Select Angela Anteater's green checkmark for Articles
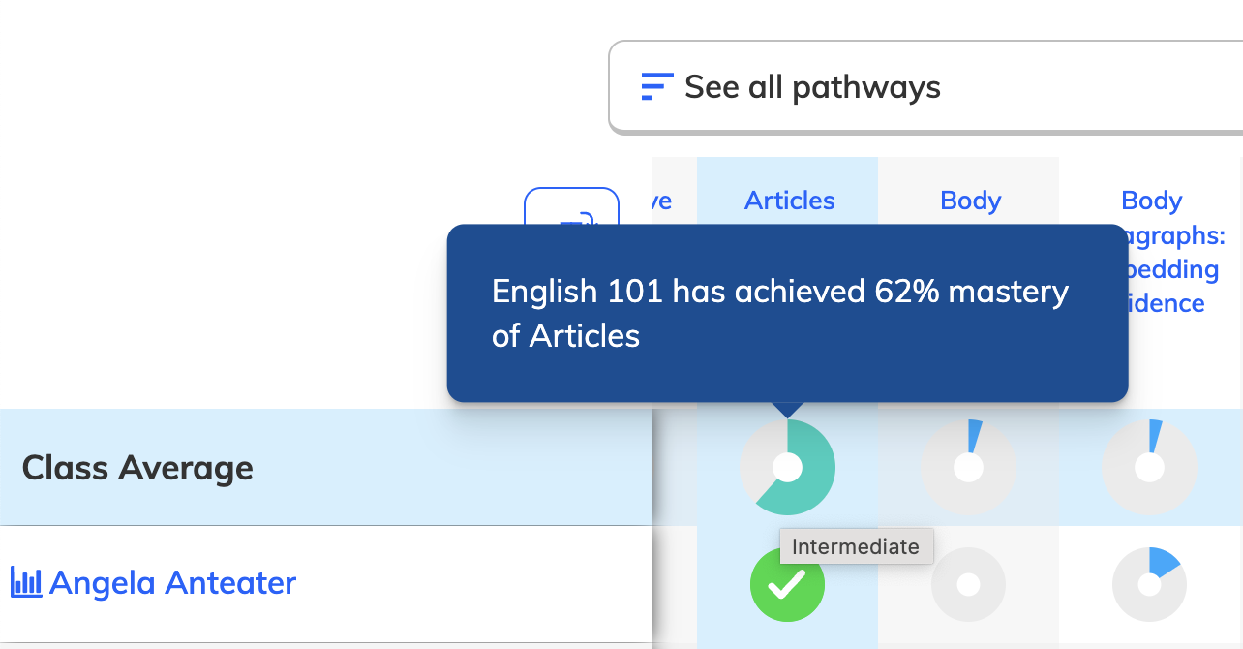Viewport: 1243px width, 649px height. 787,584
